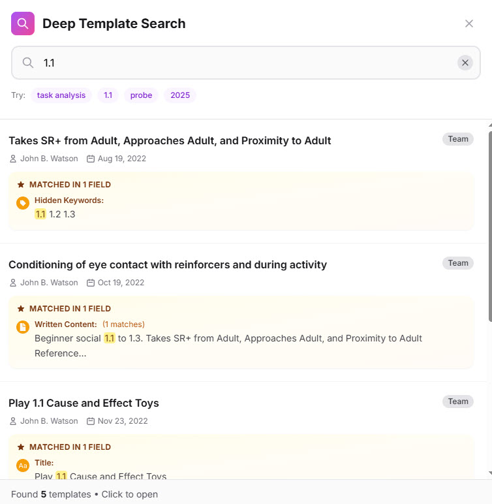Pick the '2025' suggestion chip
Viewport: 492px width, 504px height.
[180, 95]
